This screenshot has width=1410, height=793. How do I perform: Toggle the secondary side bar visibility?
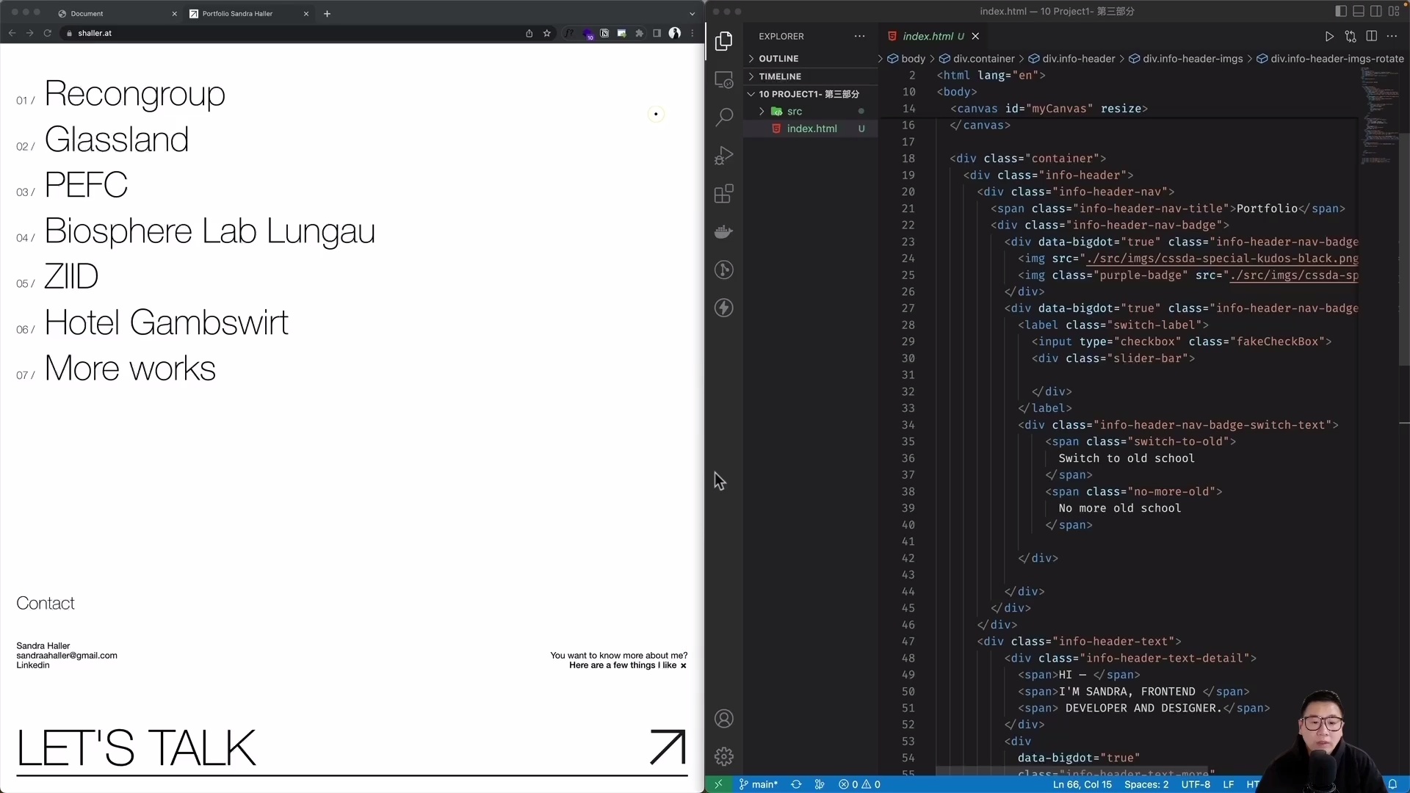[x=1375, y=11]
